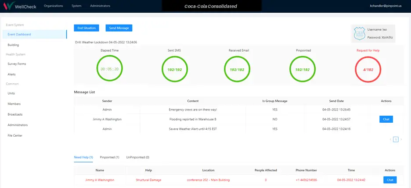Click the Received Email 192/192 circle
This screenshot has height=188, width=411.
click(237, 70)
